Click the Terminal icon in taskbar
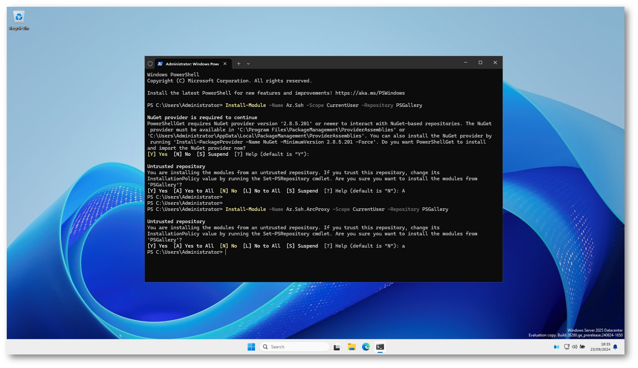The width and height of the screenshot is (638, 368). pyautogui.click(x=380, y=347)
